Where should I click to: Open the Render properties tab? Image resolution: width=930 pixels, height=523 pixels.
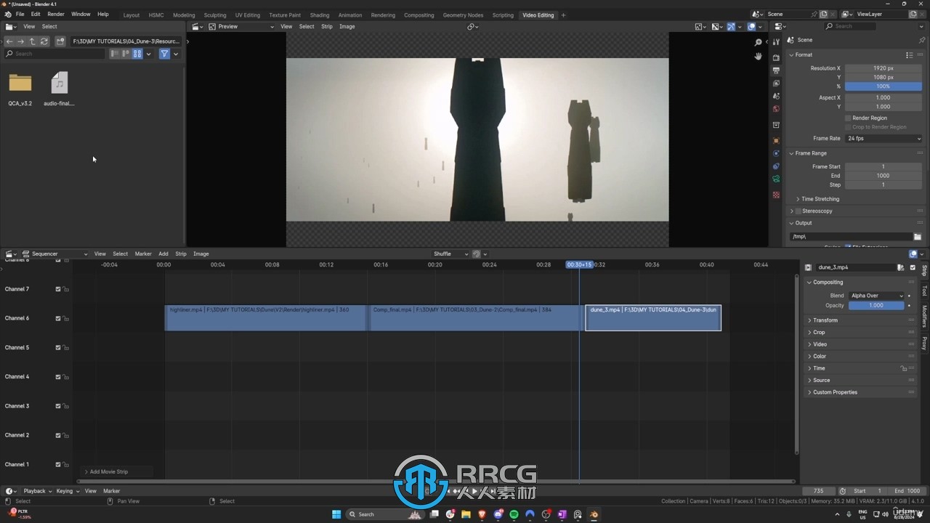click(x=776, y=57)
